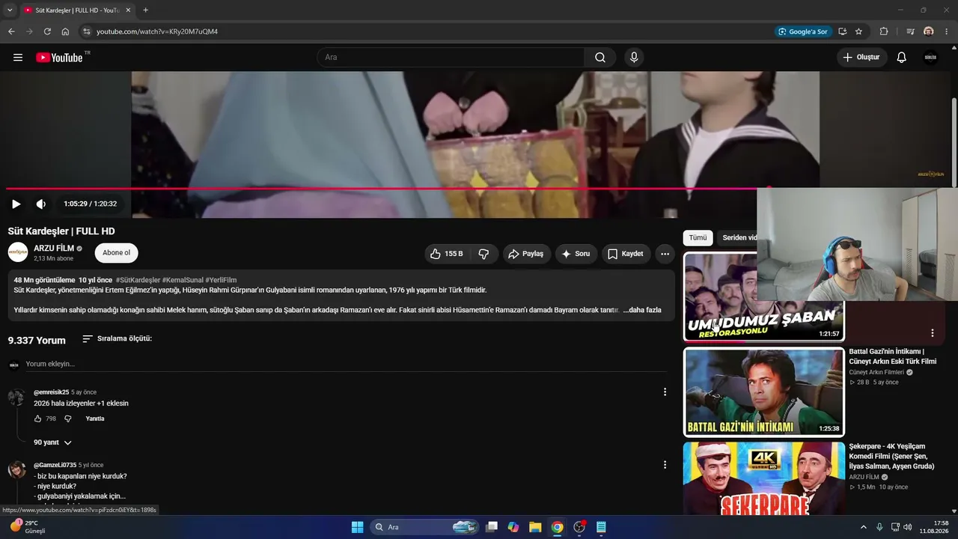Open the tab search dropdown arrow
Screen dimensions: 958x539
[10, 10]
